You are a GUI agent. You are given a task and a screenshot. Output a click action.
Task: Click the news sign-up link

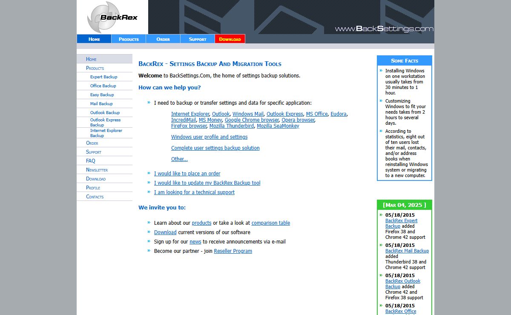point(195,241)
